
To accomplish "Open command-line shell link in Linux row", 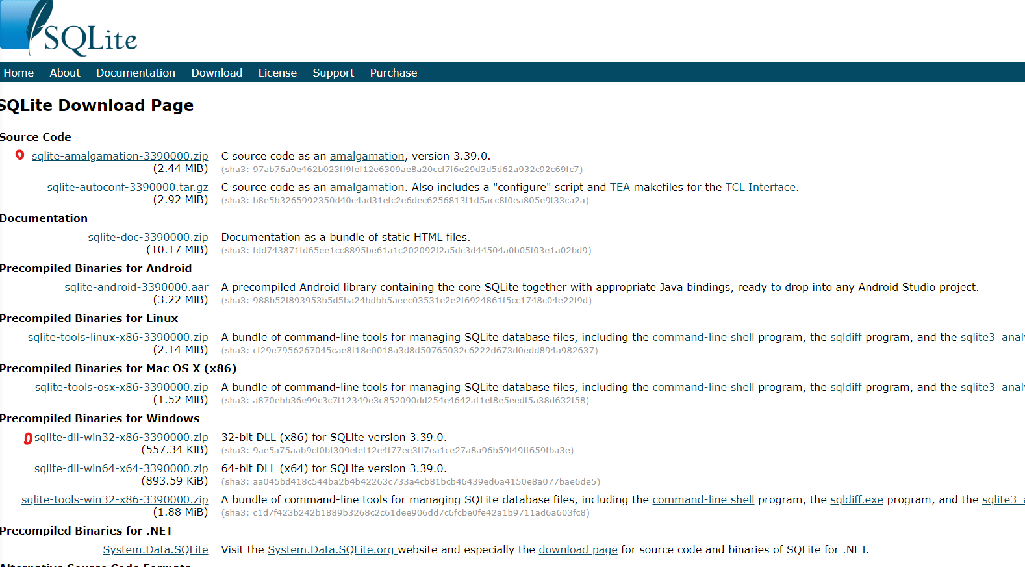I will (x=703, y=337).
